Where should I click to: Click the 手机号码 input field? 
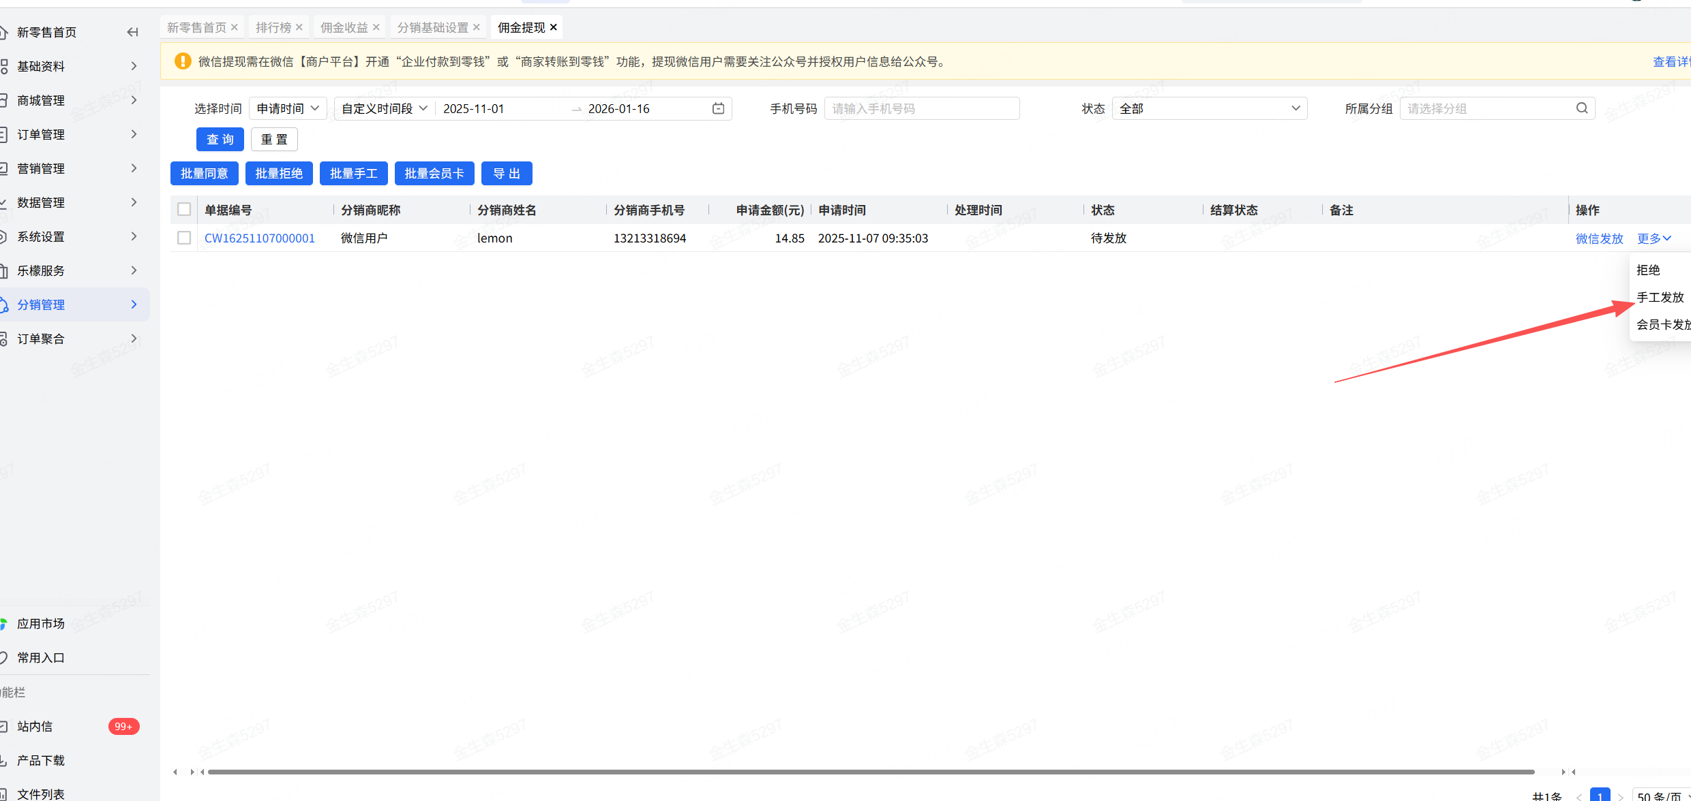click(x=921, y=108)
